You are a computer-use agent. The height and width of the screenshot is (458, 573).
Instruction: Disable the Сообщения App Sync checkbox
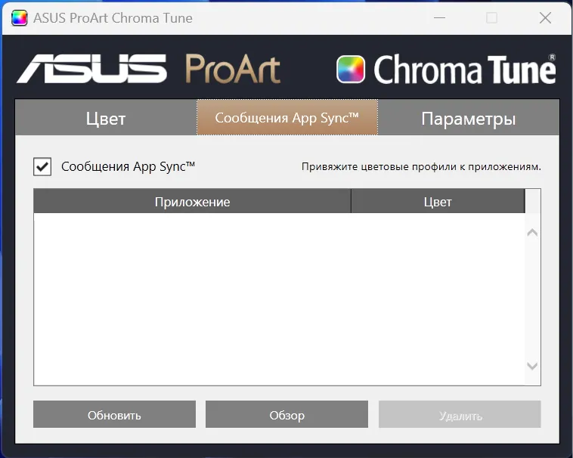click(x=42, y=166)
